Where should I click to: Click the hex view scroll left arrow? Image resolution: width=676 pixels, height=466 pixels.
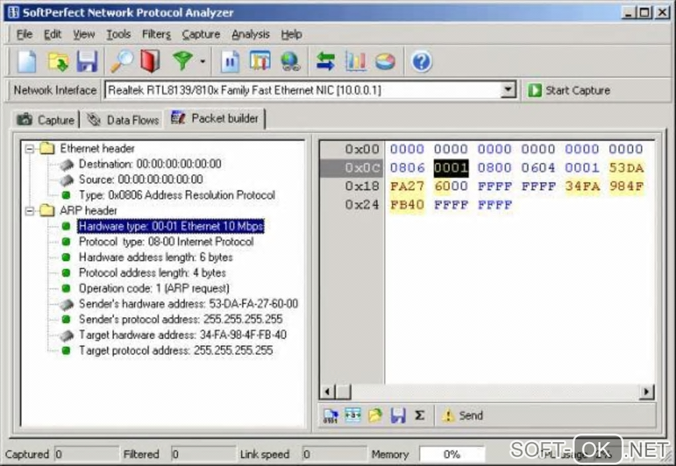pos(327,392)
